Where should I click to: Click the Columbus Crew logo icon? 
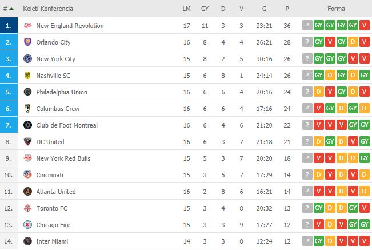coord(27,109)
